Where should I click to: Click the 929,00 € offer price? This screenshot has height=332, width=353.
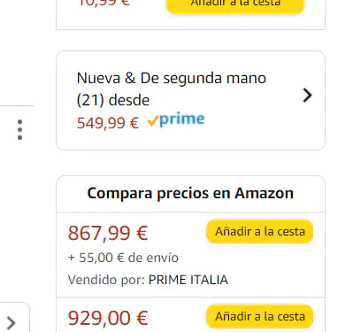pos(108,318)
